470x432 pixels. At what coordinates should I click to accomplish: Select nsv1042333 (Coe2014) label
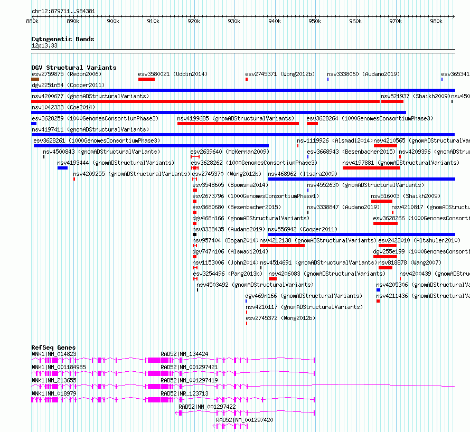tap(63, 107)
